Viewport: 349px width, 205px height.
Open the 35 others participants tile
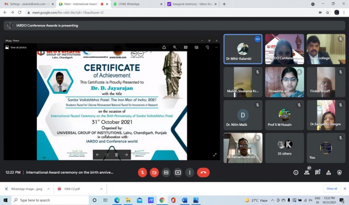(x=285, y=148)
